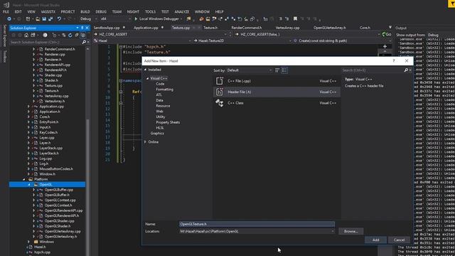Open the Toolbox side tab
Screen dimensions: 455x256
click(4, 56)
